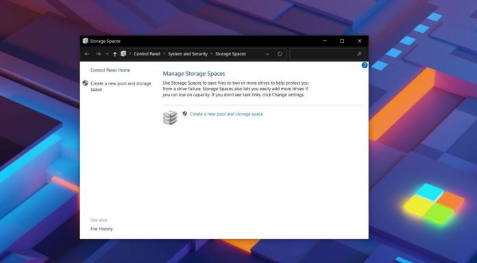Click the search magnifier icon
477x263 pixels.
tap(359, 54)
